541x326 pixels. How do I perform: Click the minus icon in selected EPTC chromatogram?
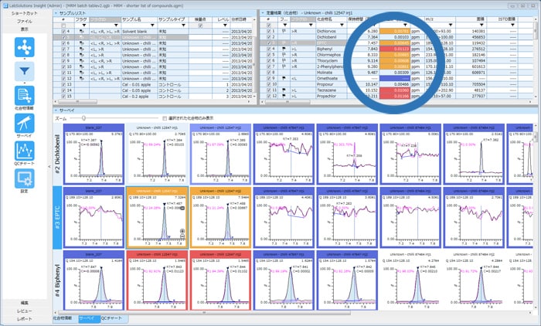point(182,236)
